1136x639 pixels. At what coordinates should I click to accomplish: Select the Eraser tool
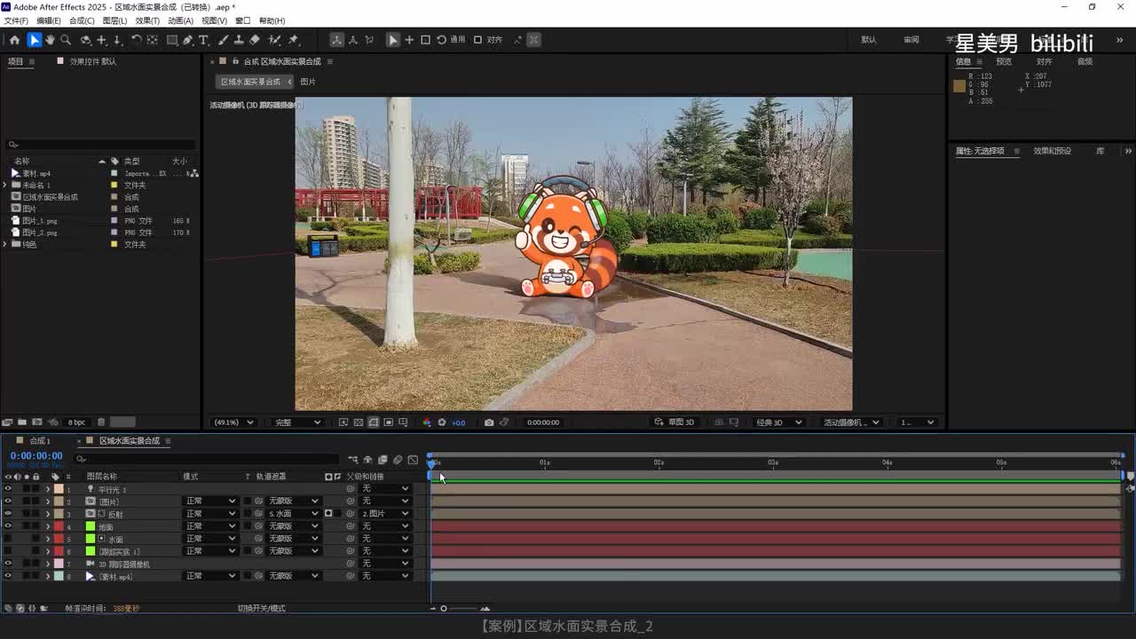point(255,40)
